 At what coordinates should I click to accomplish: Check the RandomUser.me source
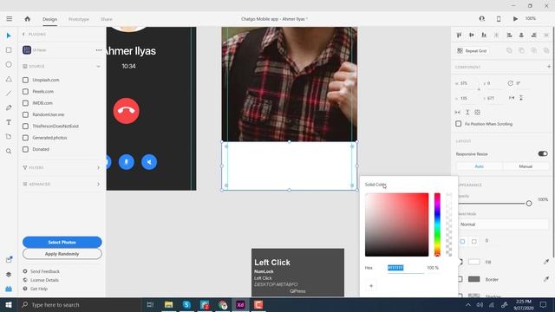pyautogui.click(x=25, y=114)
